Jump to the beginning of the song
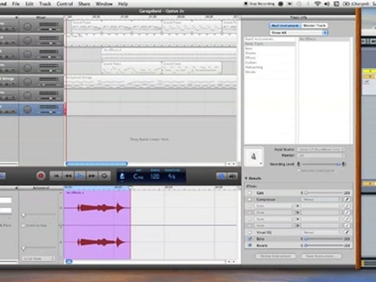The height and width of the screenshot is (282, 376). [x=56, y=176]
